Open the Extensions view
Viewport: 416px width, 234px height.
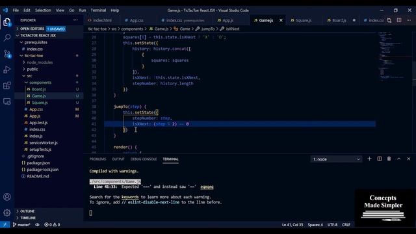pyautogui.click(x=7, y=85)
